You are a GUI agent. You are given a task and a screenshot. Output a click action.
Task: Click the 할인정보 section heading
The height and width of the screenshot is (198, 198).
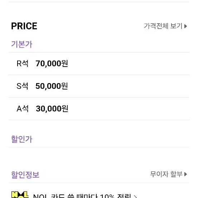point(25,175)
